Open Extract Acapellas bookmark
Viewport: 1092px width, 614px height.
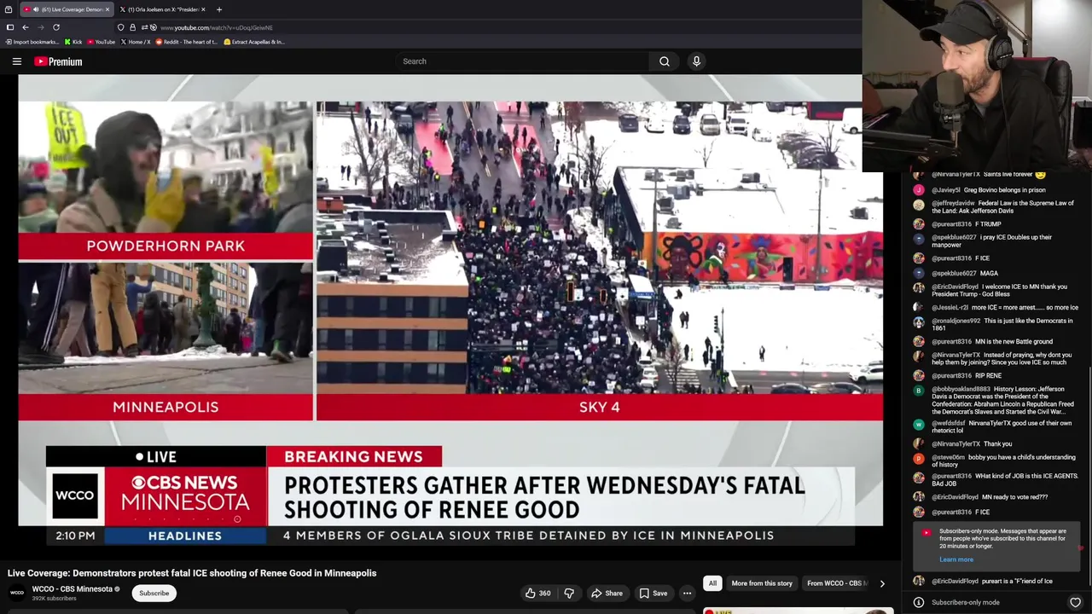pyautogui.click(x=254, y=42)
